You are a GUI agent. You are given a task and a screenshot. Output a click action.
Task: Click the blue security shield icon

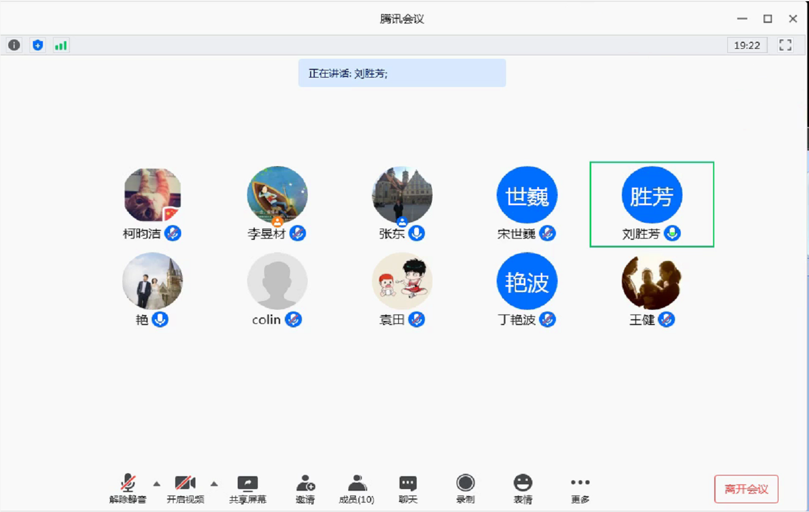(x=38, y=45)
